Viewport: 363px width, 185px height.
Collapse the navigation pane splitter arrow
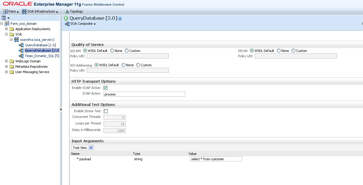[61, 110]
